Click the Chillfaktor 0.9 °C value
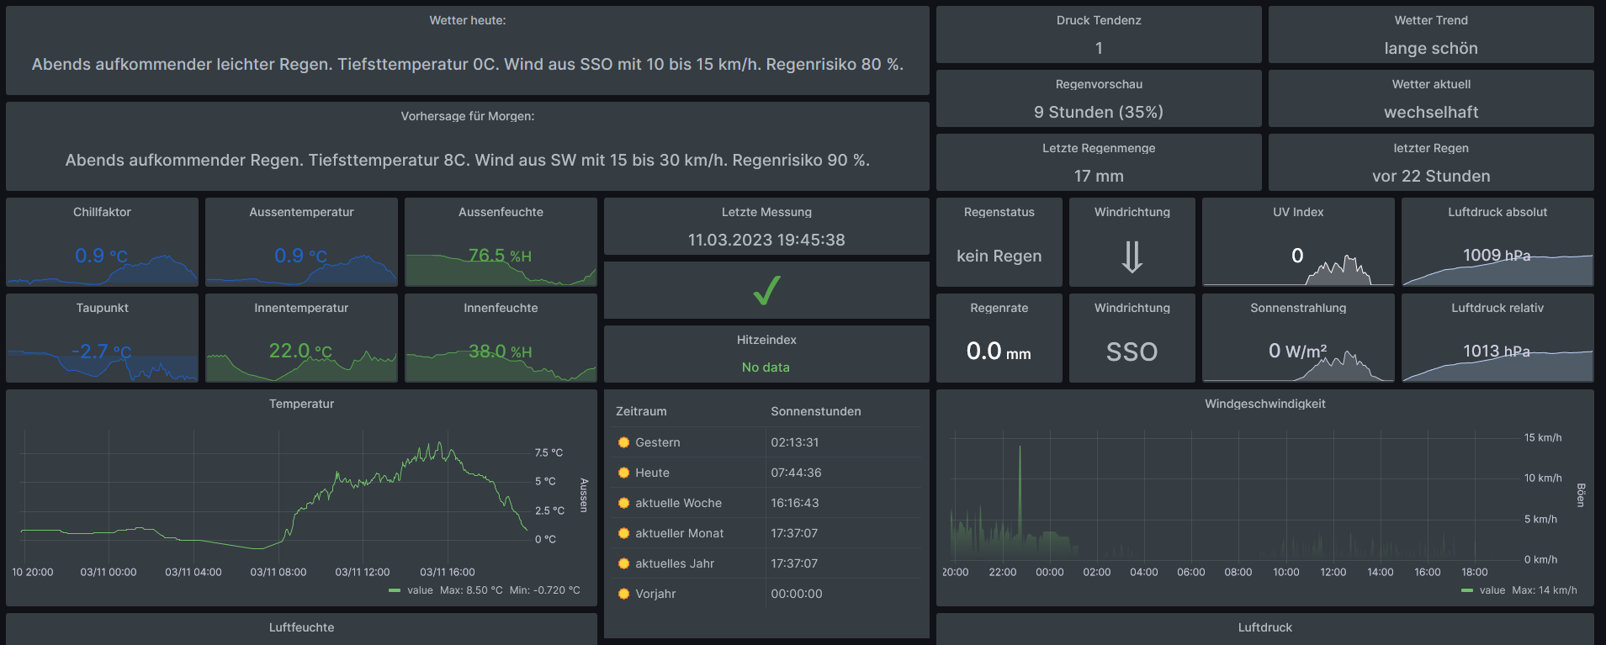1606x645 pixels. coord(102,256)
